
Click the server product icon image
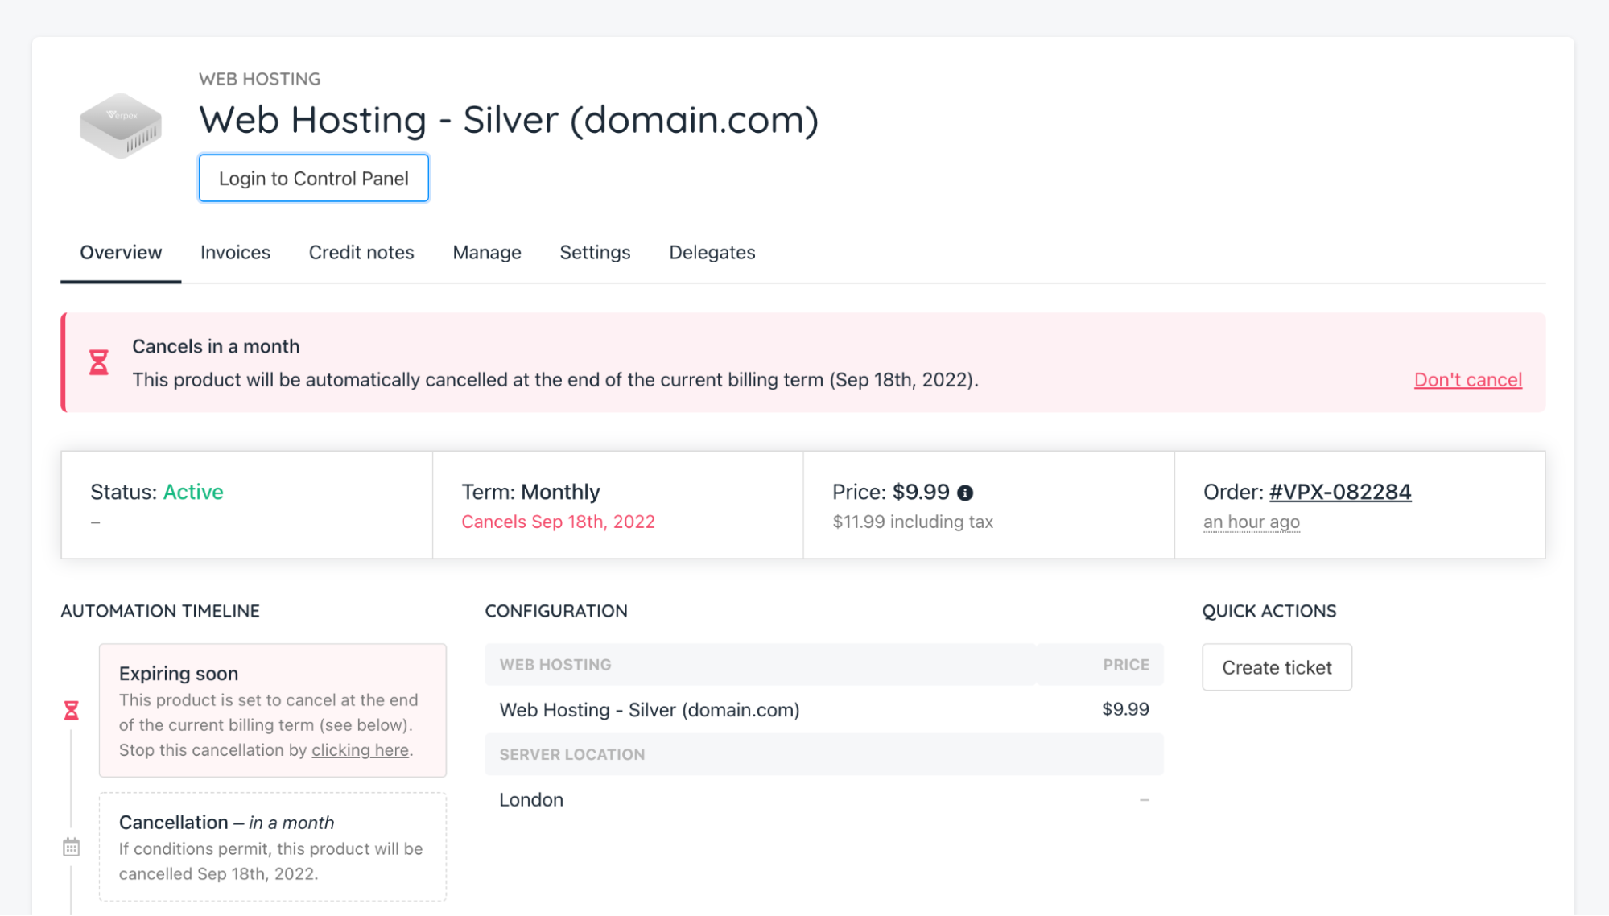[x=121, y=126]
